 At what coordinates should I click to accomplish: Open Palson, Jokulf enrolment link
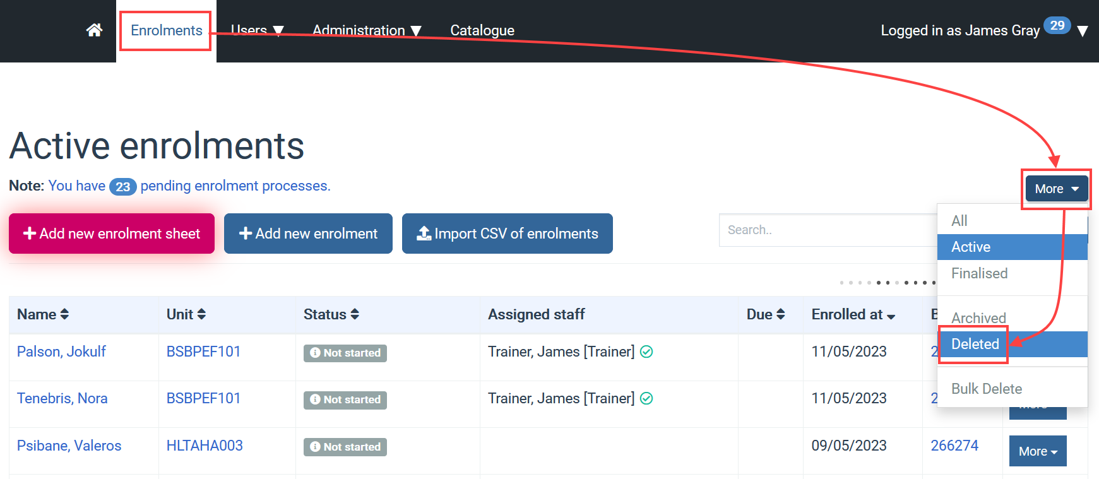61,352
